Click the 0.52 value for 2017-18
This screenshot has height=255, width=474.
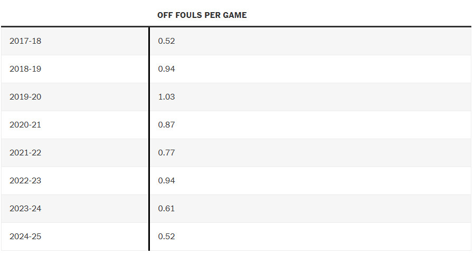click(166, 41)
